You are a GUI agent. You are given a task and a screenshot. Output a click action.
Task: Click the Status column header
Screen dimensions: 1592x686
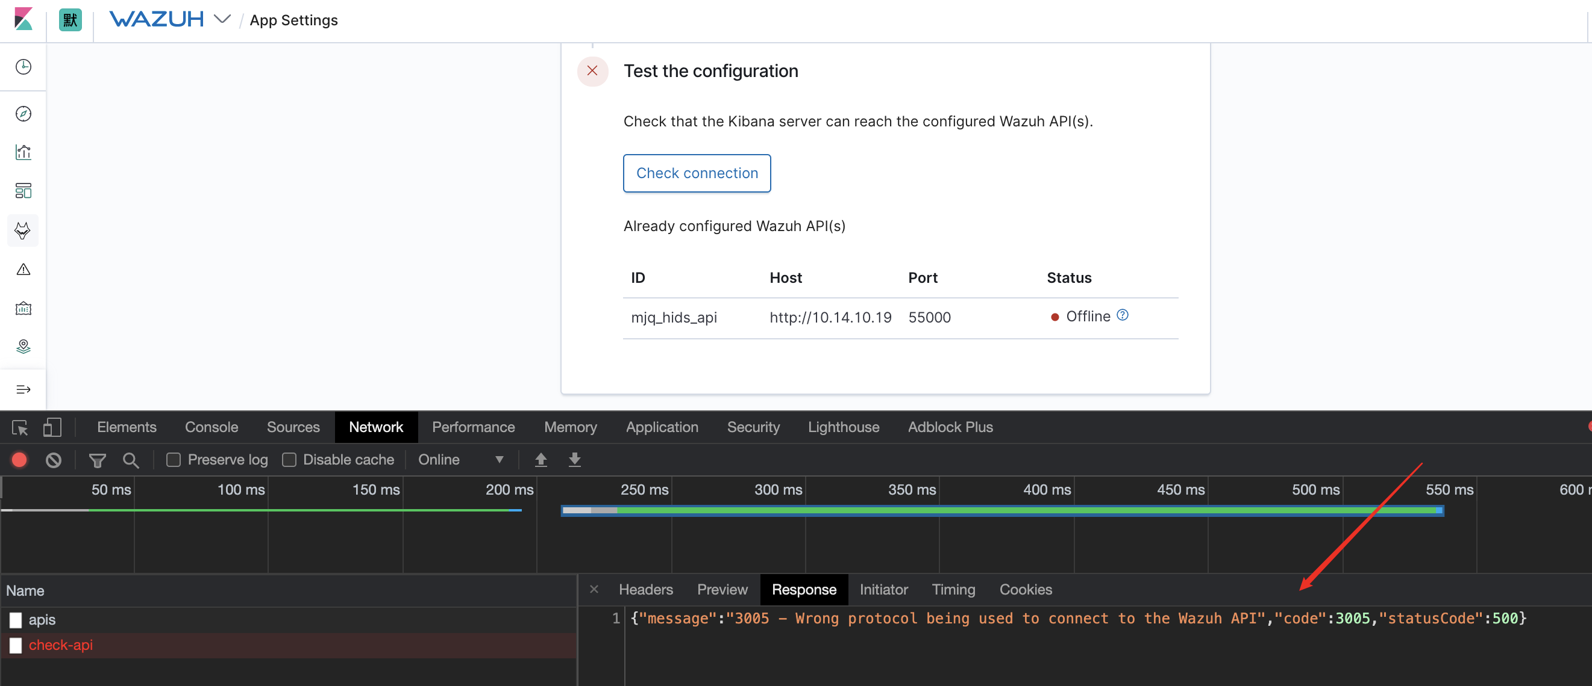1069,277
